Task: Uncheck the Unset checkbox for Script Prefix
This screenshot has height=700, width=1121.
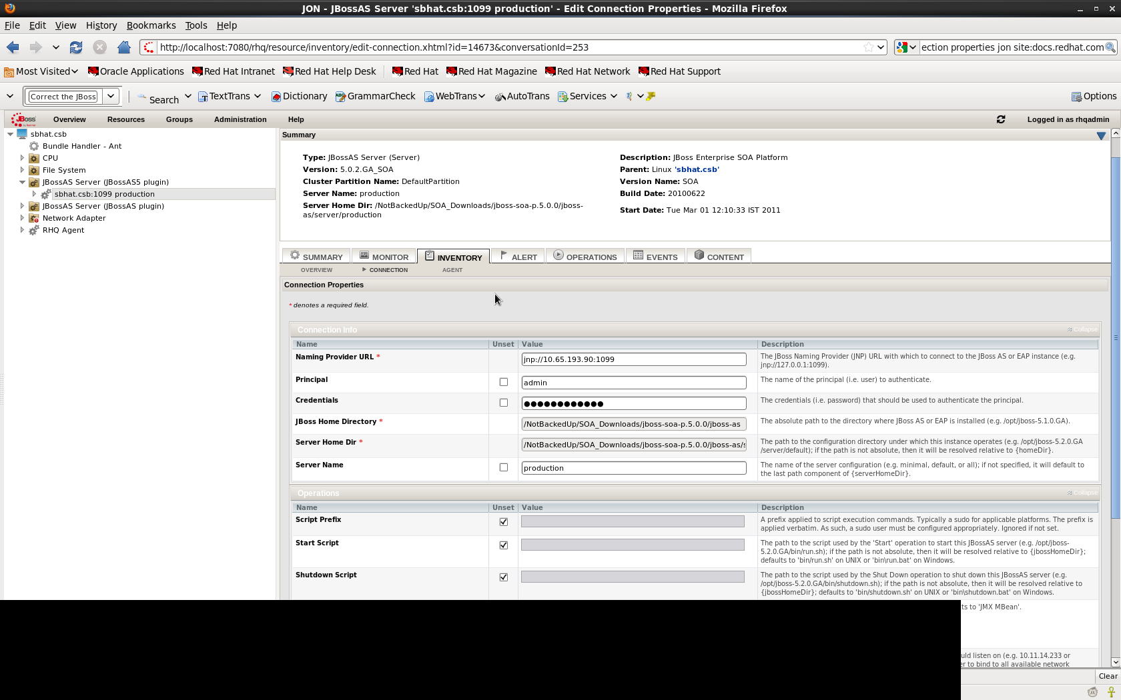Action: pyautogui.click(x=504, y=522)
